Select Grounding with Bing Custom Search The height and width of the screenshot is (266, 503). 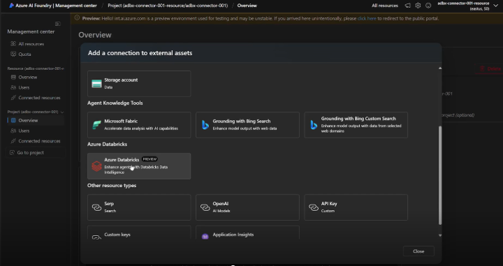[356, 125]
